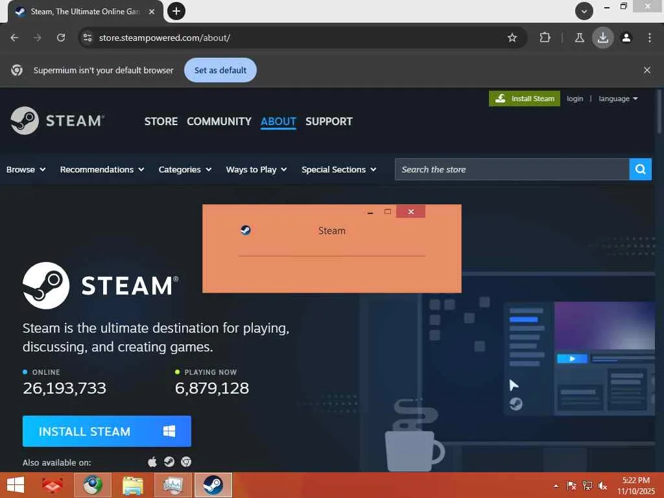Click the installer progress bar
Viewport: 664px width, 498px height.
coord(331,255)
